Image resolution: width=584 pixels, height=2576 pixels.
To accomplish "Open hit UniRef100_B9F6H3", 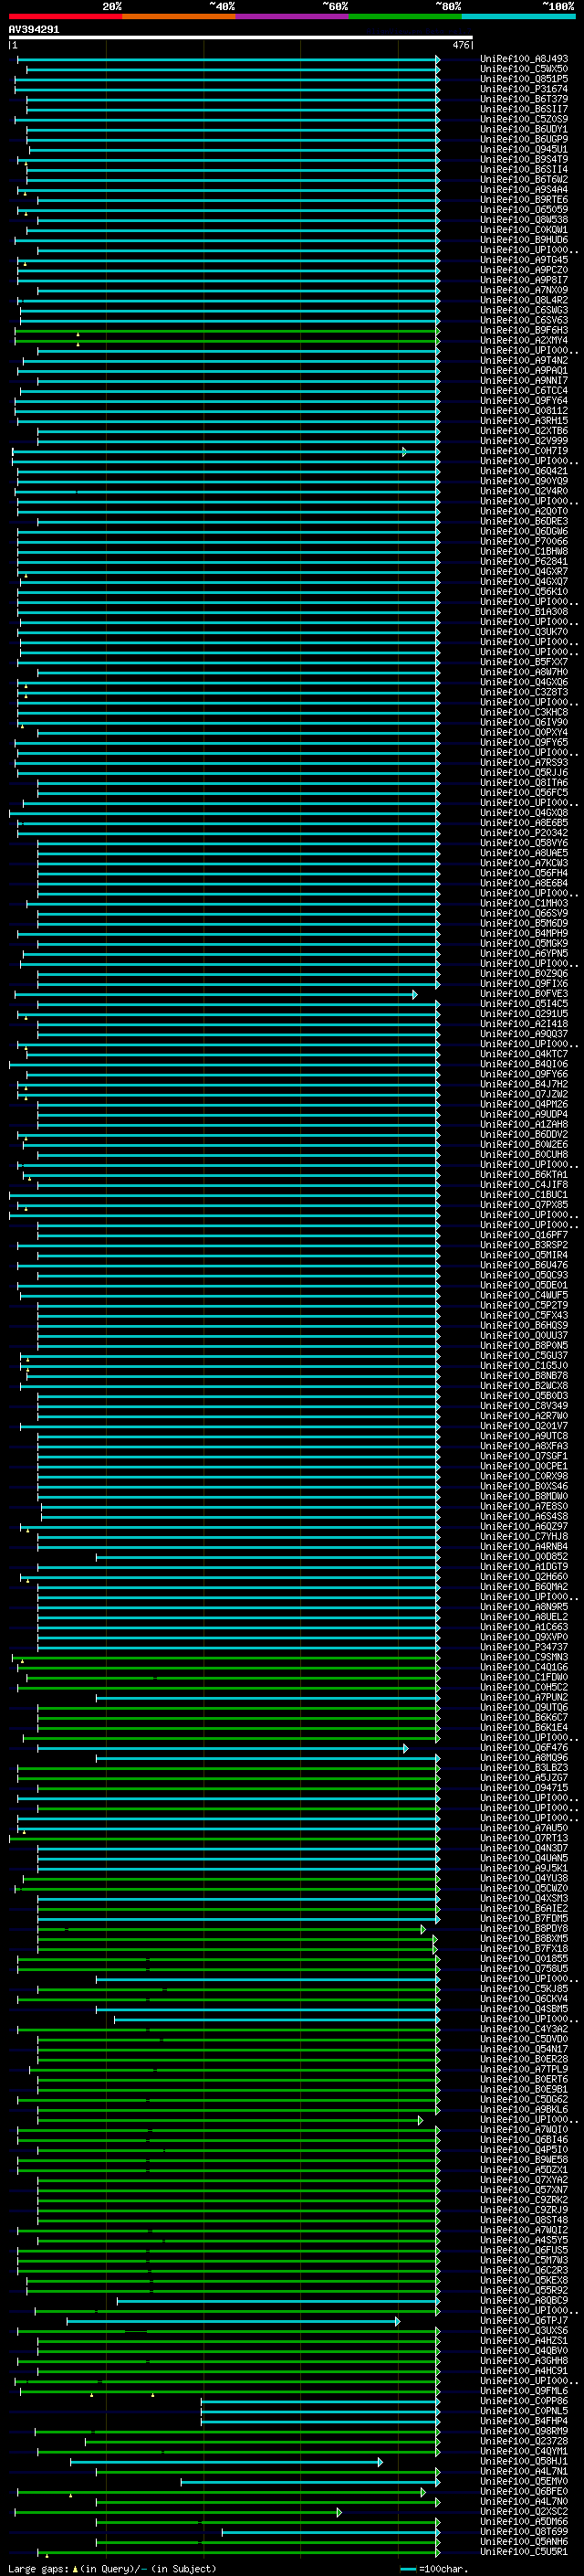I will point(524,330).
